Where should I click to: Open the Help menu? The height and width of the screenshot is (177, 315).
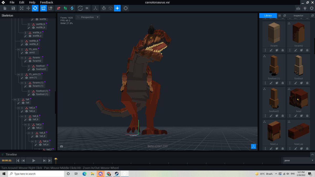point(32,2)
